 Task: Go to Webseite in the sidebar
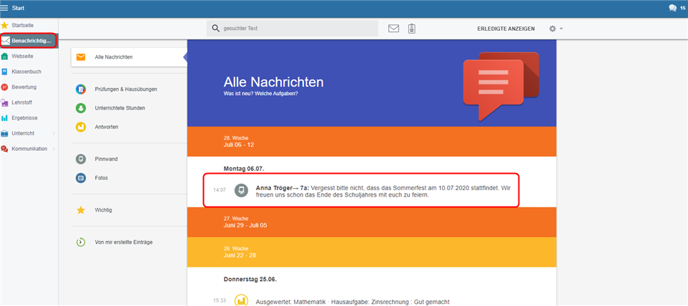[x=22, y=56]
